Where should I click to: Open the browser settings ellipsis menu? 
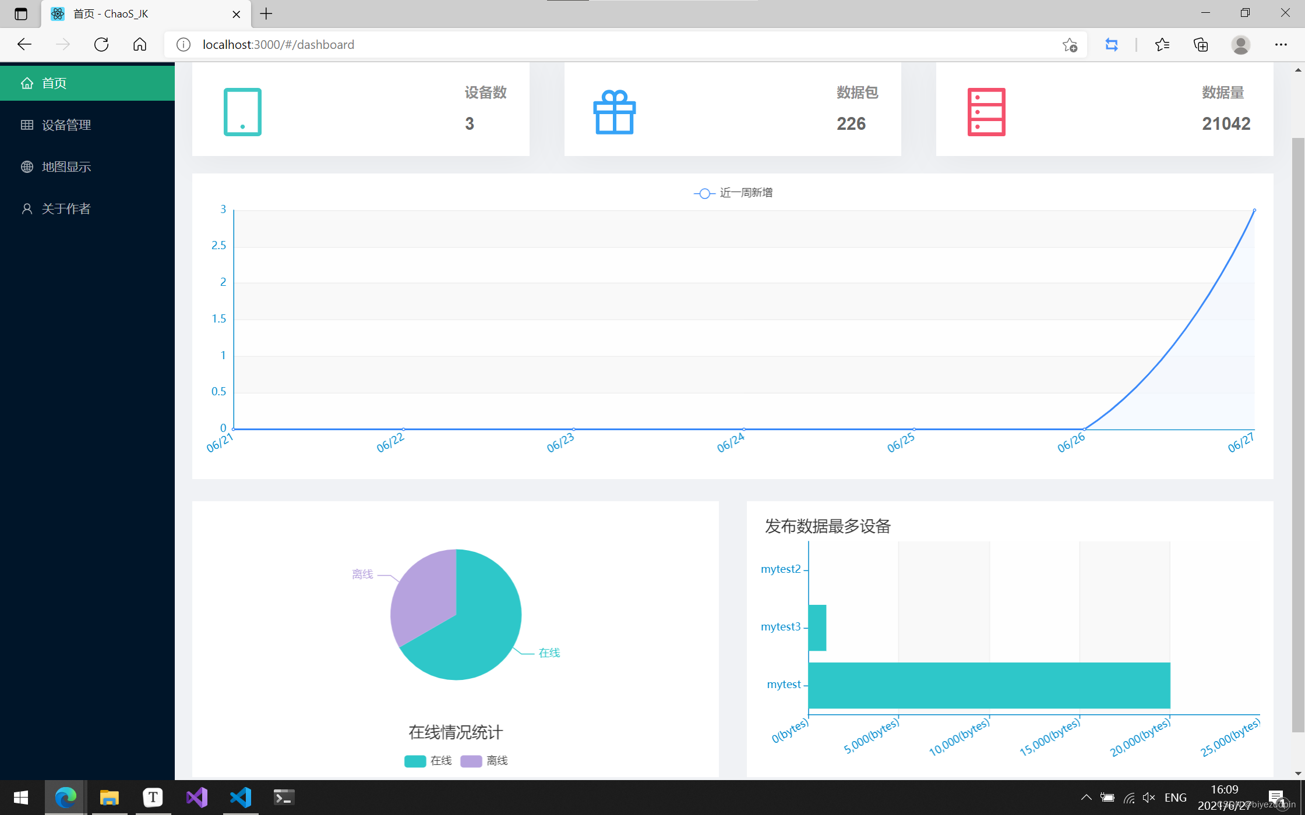[1281, 45]
